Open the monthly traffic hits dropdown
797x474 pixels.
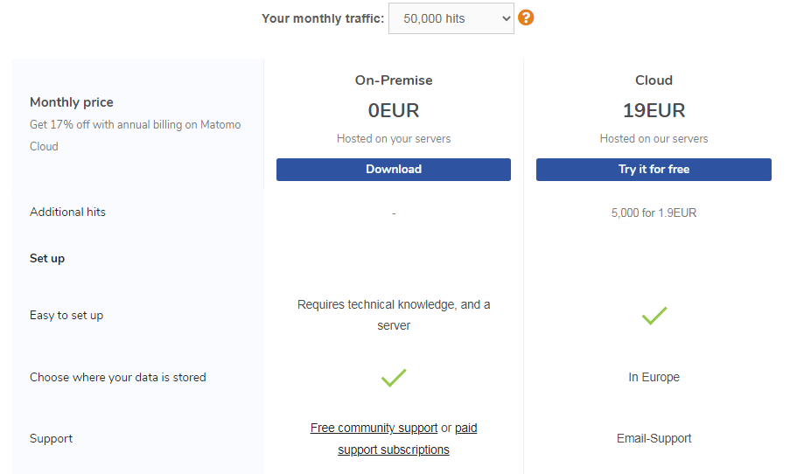[451, 18]
